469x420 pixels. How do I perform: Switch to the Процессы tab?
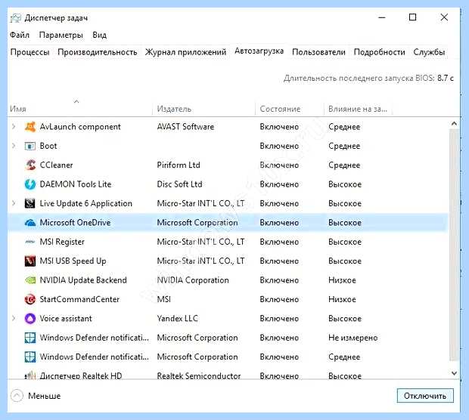point(30,52)
